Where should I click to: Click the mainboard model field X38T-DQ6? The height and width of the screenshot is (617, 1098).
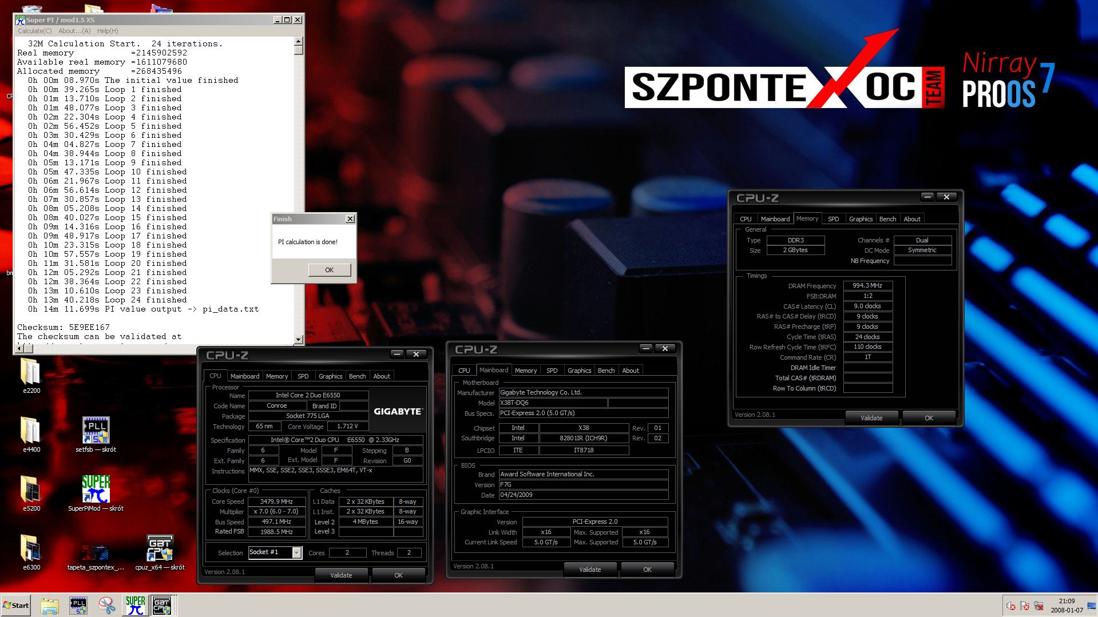pyautogui.click(x=553, y=403)
